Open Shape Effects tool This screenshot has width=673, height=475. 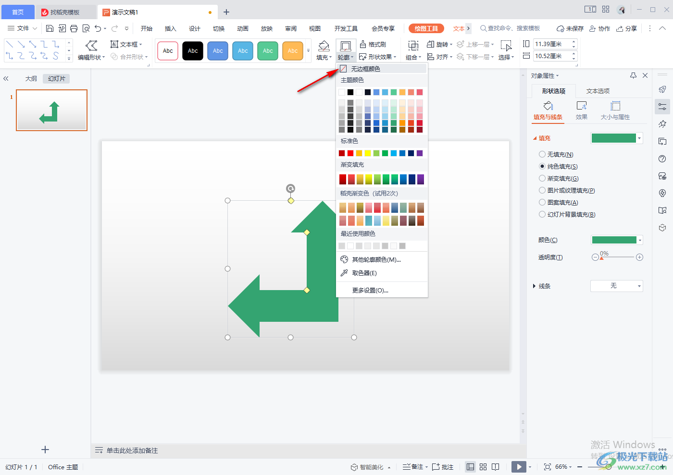pos(378,57)
